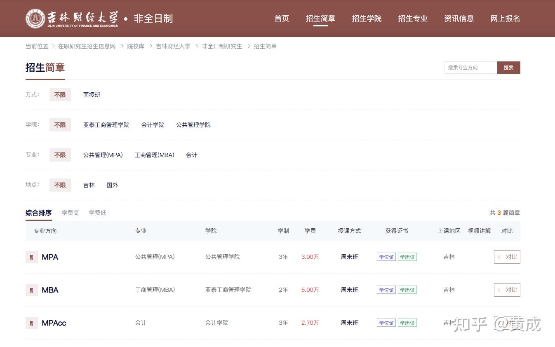
Task: Follow breadcrumb link 院校库
Action: [x=136, y=46]
